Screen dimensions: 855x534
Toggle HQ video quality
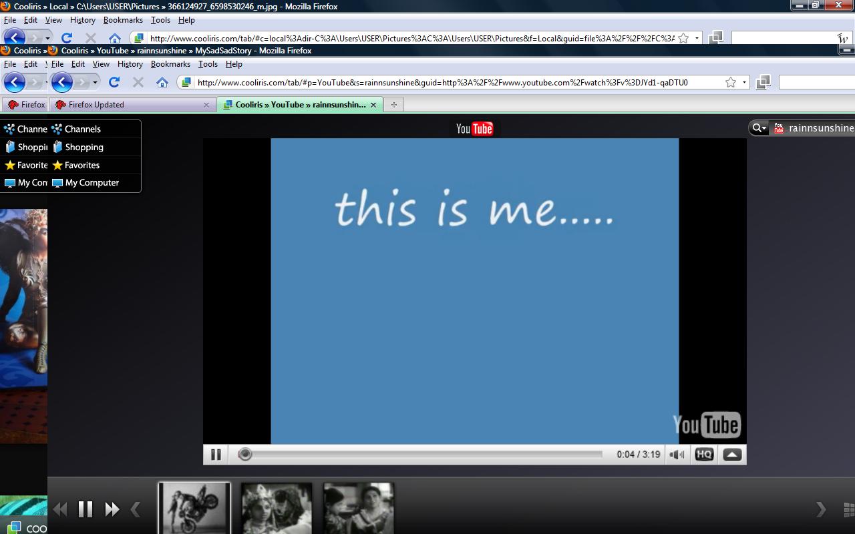click(x=704, y=455)
